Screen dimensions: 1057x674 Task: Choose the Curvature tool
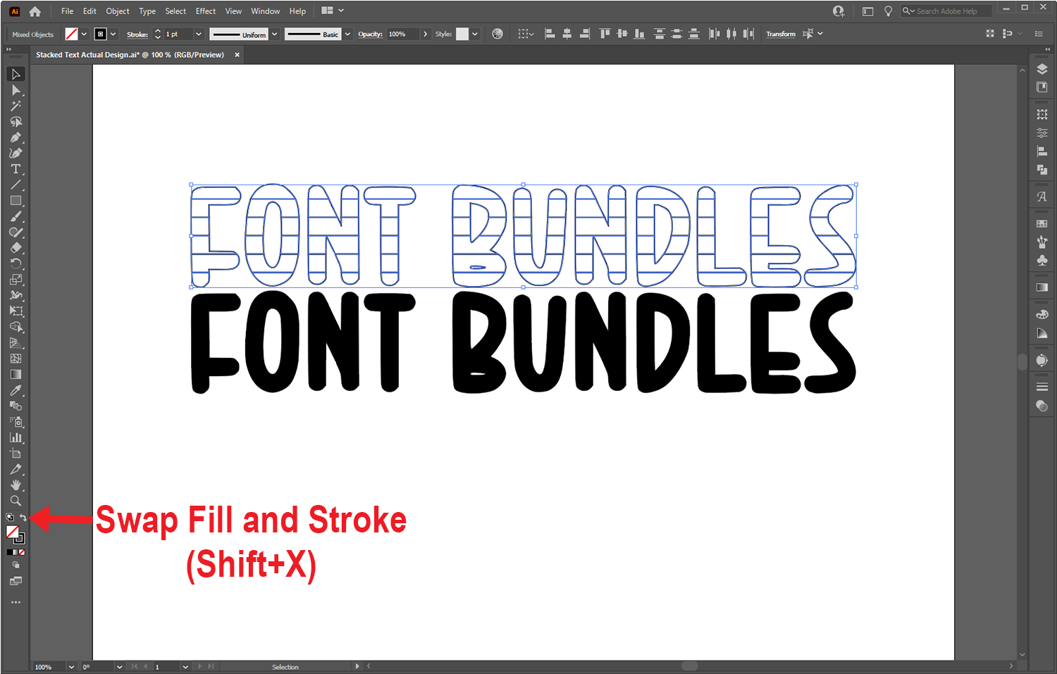16,153
